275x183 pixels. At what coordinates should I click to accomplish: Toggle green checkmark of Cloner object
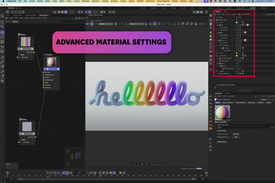tap(240, 48)
